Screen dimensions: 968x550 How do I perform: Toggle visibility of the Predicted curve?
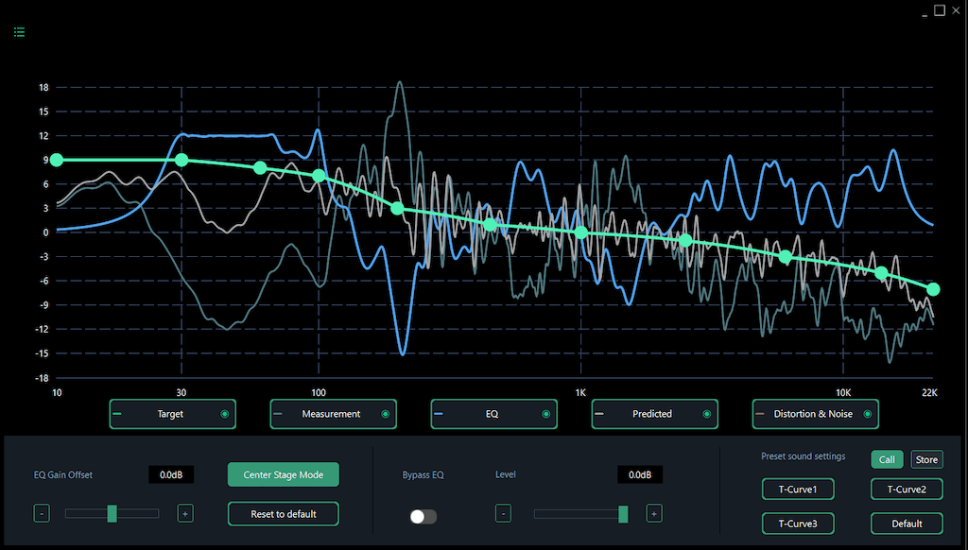706,414
